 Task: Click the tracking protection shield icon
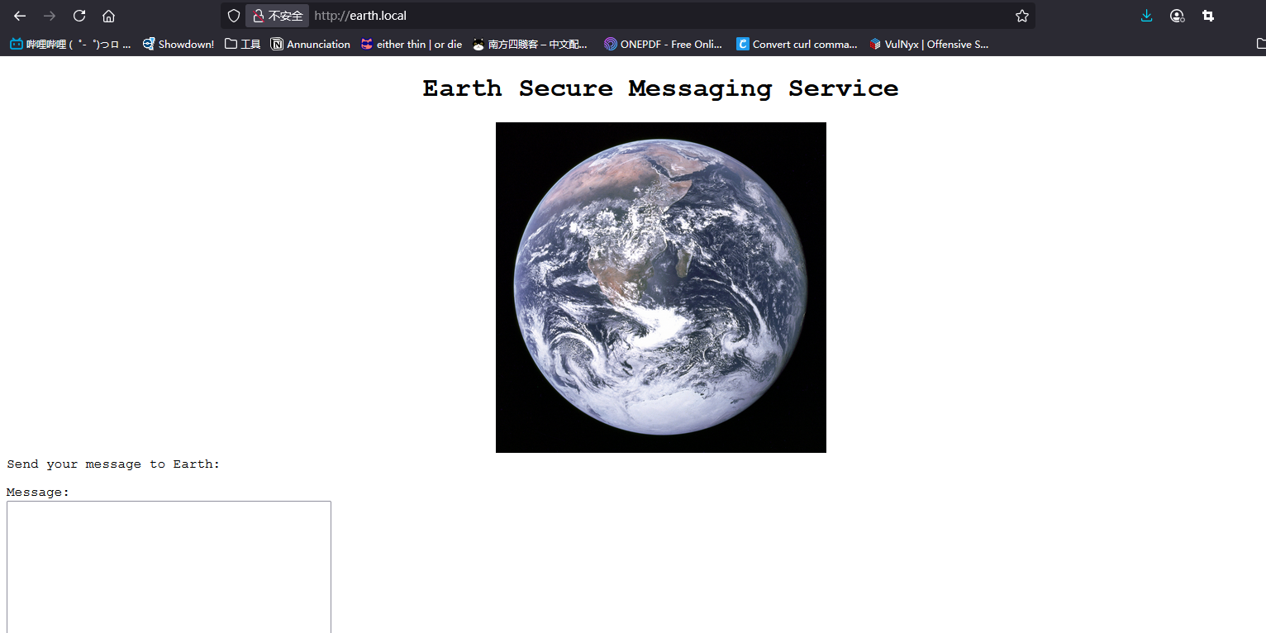[234, 16]
